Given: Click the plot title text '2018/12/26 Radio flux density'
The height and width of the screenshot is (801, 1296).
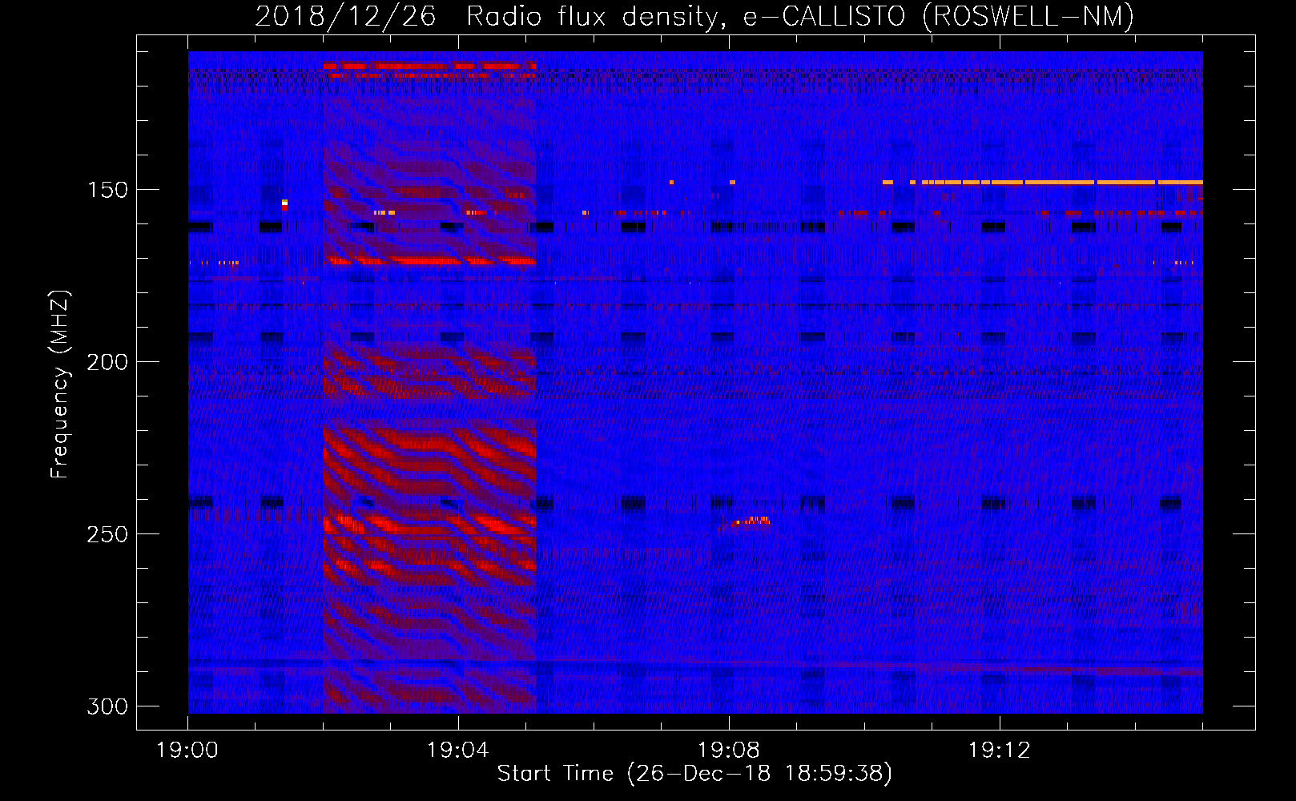Looking at the screenshot, I should [486, 17].
